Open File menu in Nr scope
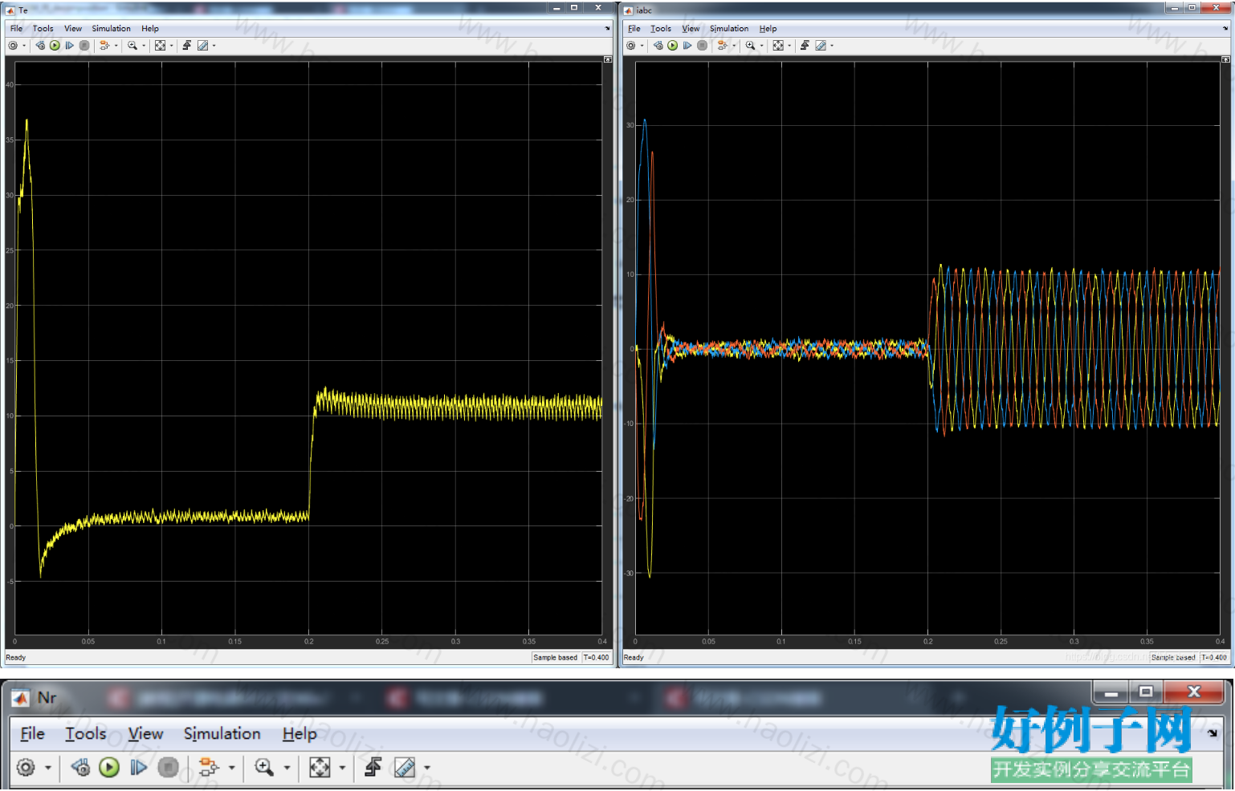Image resolution: width=1235 pixels, height=791 pixels. (32, 733)
